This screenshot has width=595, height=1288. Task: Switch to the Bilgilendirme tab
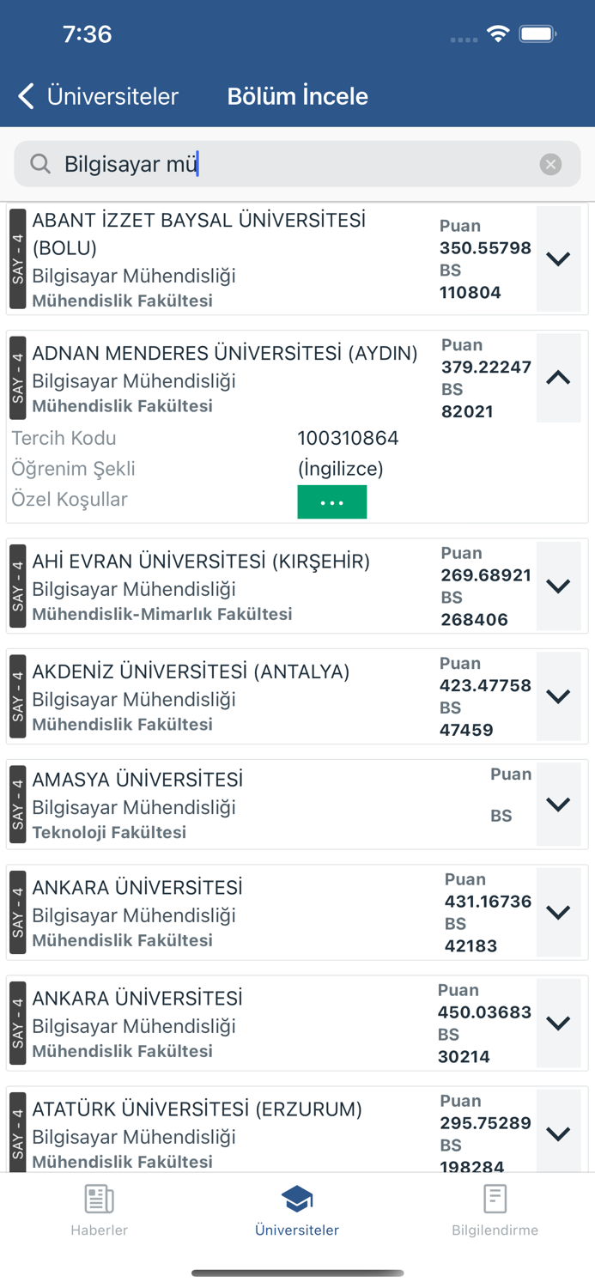click(495, 1211)
